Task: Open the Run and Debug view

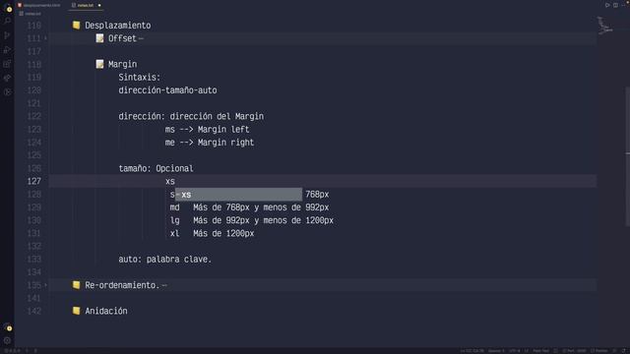Action: pos(7,50)
